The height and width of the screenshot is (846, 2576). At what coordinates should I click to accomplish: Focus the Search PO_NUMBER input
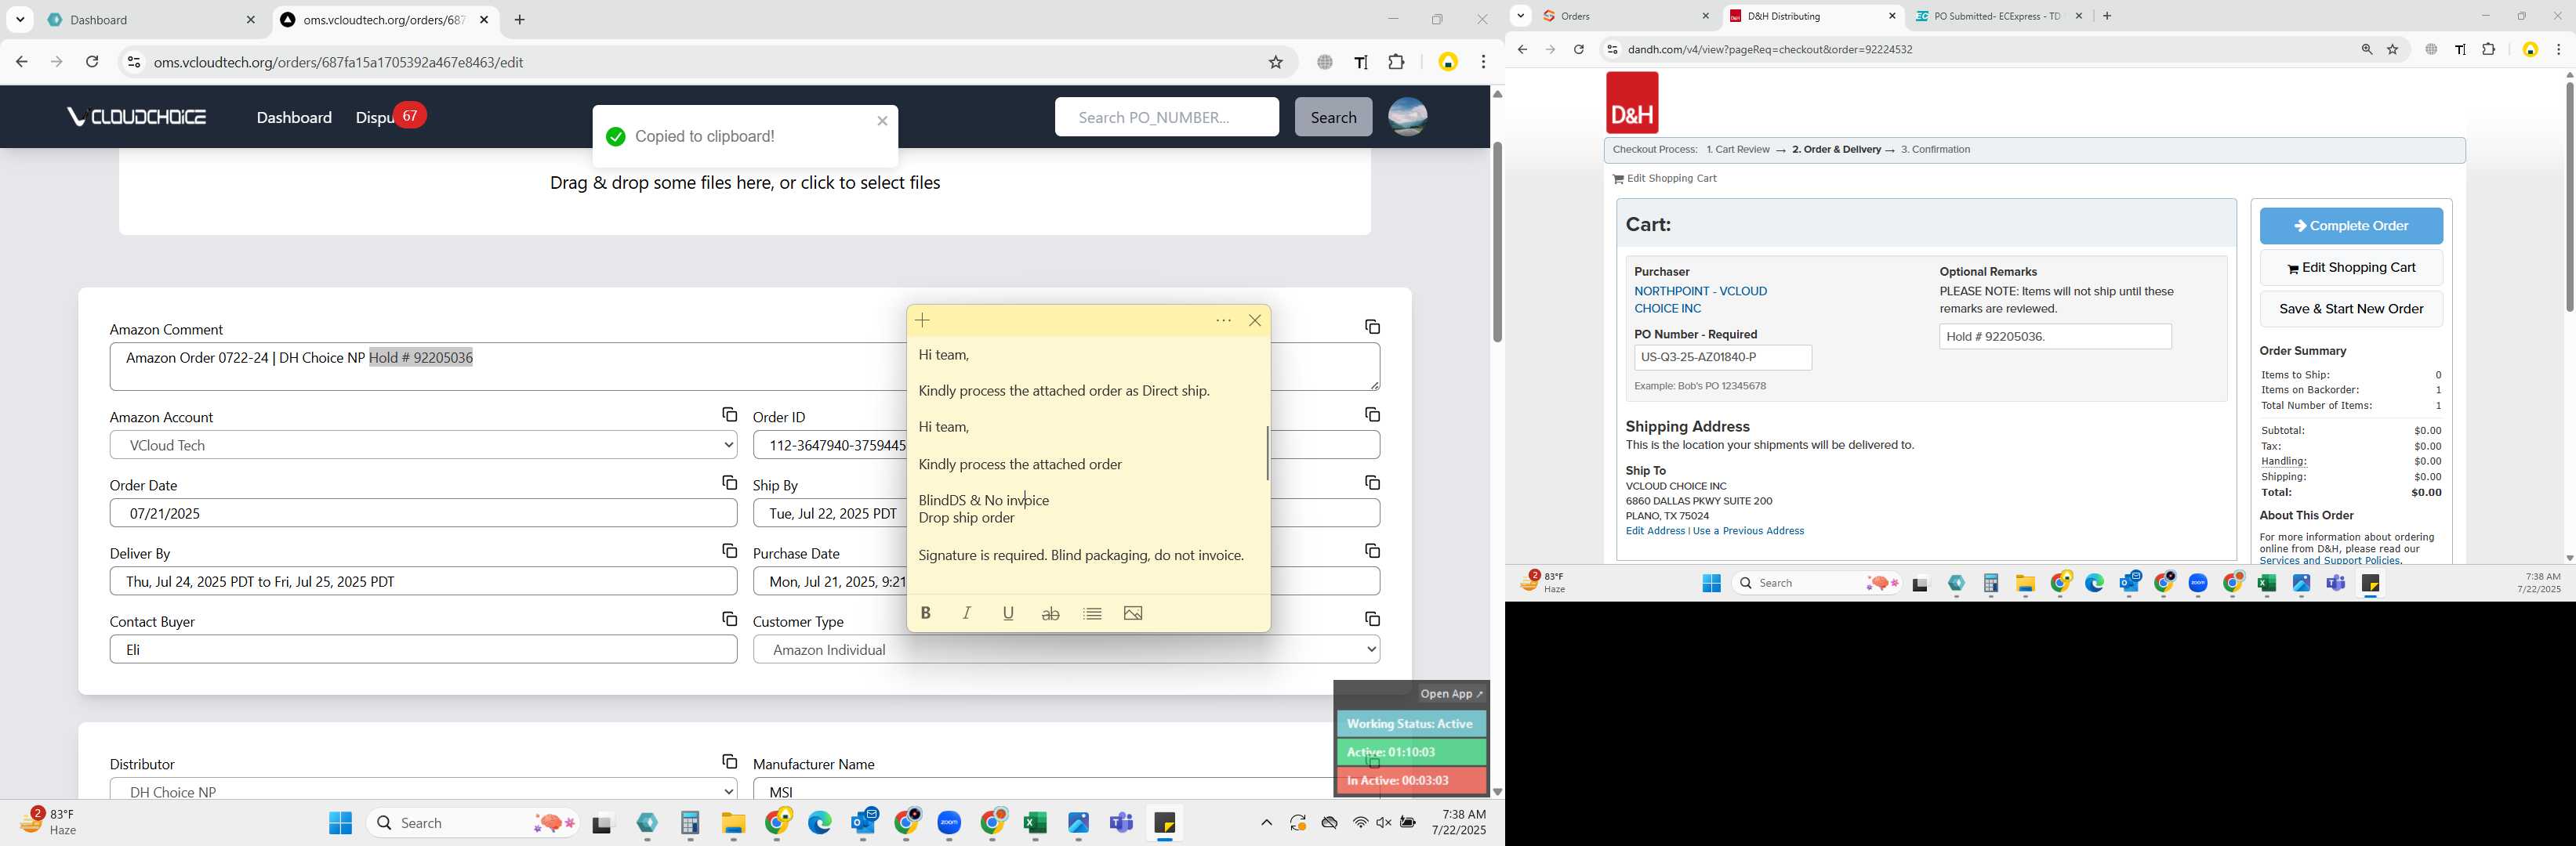[1166, 117]
